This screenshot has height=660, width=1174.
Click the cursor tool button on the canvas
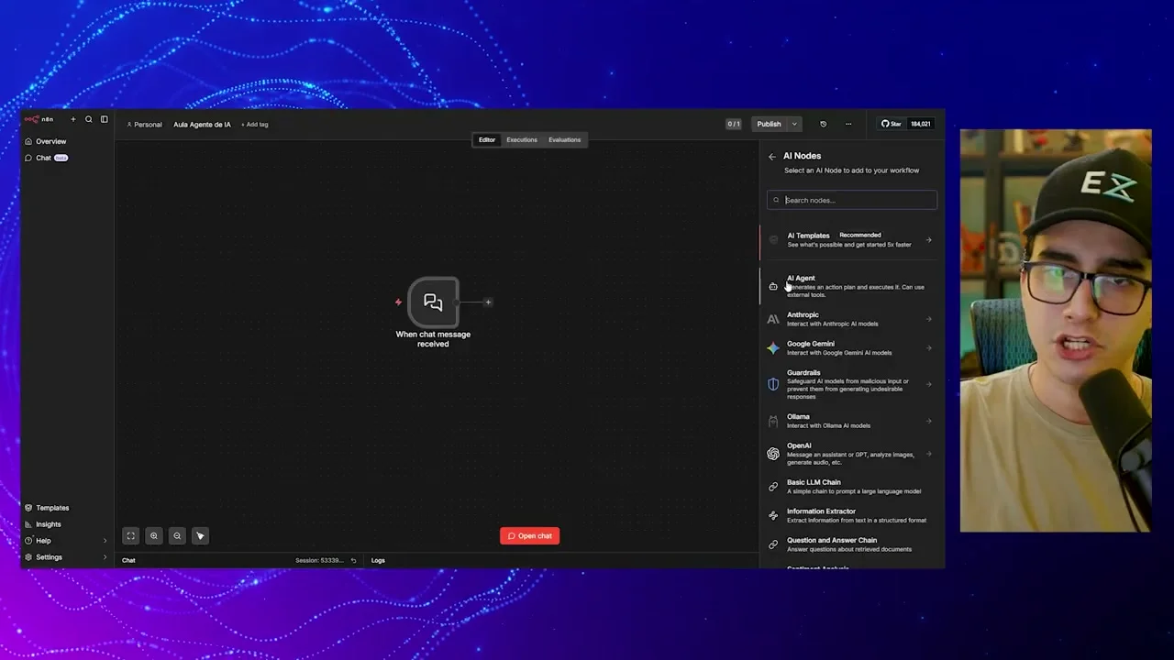coord(200,536)
